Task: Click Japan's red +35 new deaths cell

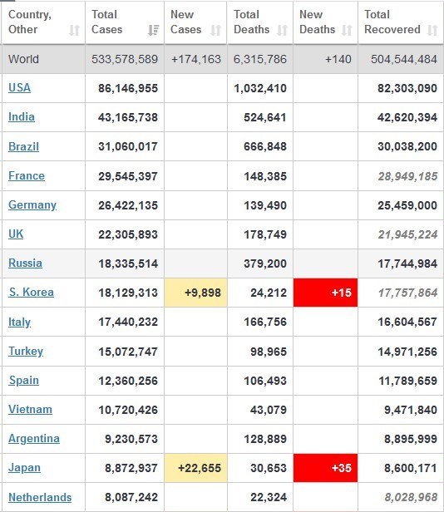Action: pos(325,468)
